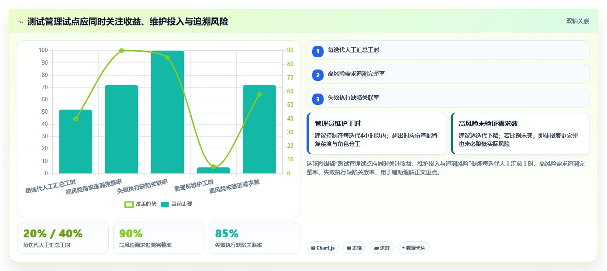This screenshot has width=607, height=271.
Task: Open the 高风险未验证需求数 advice card
Action: click(x=521, y=133)
